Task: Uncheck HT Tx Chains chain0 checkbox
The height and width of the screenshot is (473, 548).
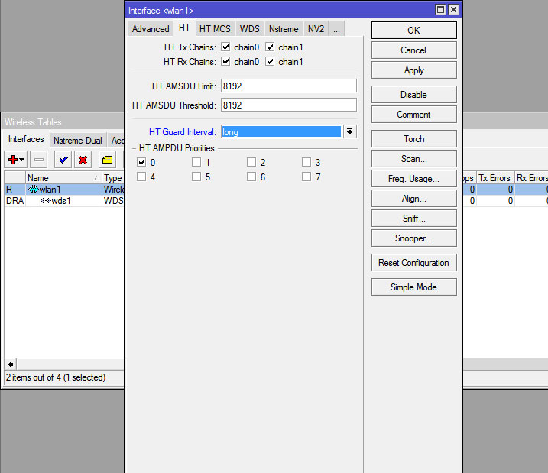Action: coord(225,47)
